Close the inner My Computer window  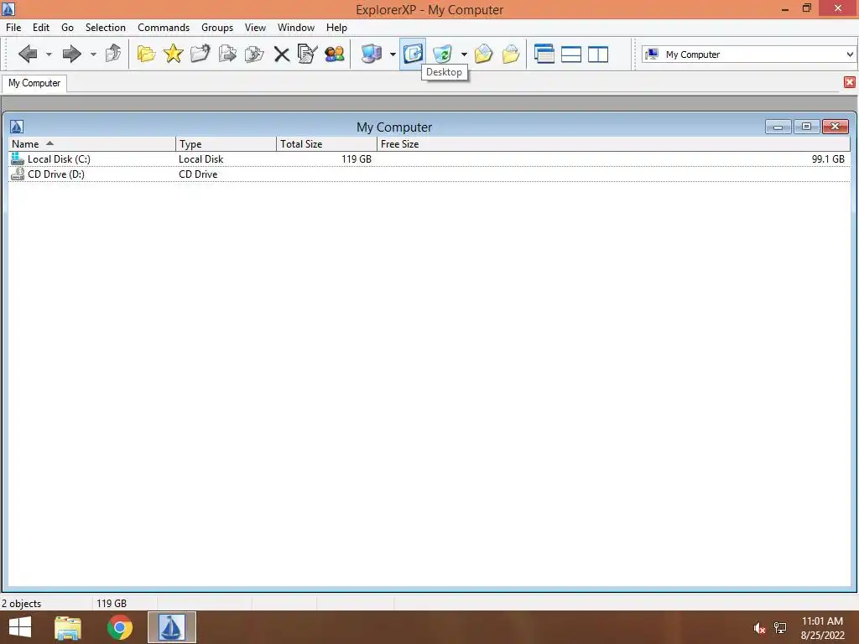tap(835, 127)
